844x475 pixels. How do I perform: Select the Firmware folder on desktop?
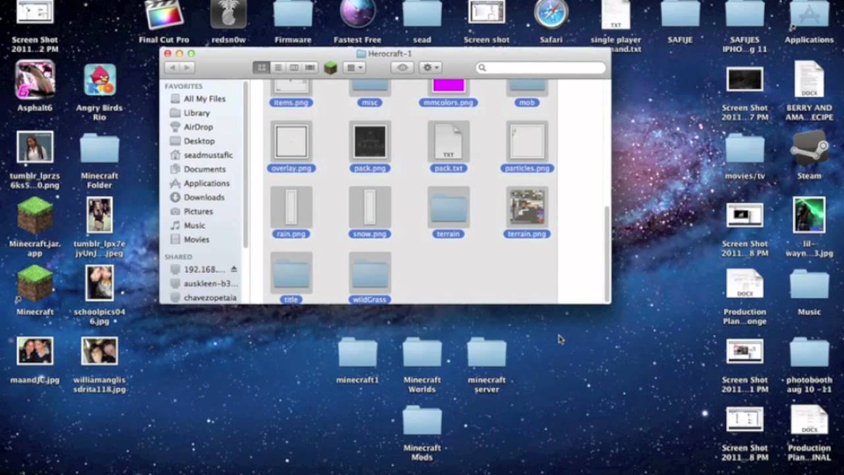pos(293,15)
